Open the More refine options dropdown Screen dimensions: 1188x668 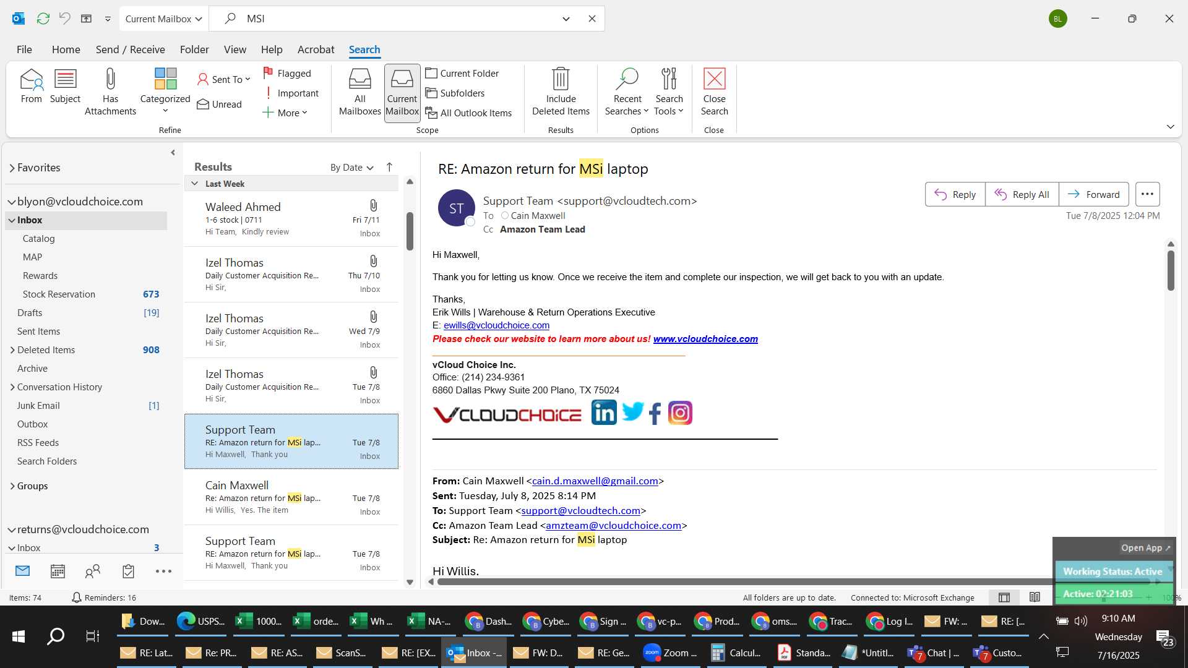click(285, 113)
